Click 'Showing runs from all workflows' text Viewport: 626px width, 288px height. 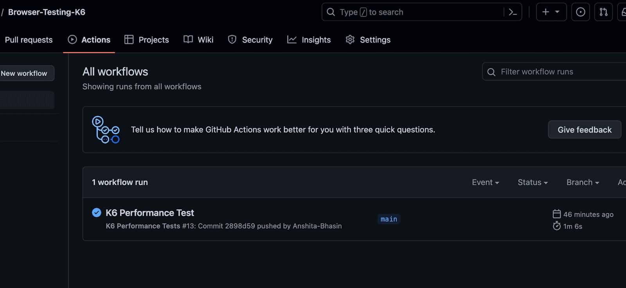[142, 86]
